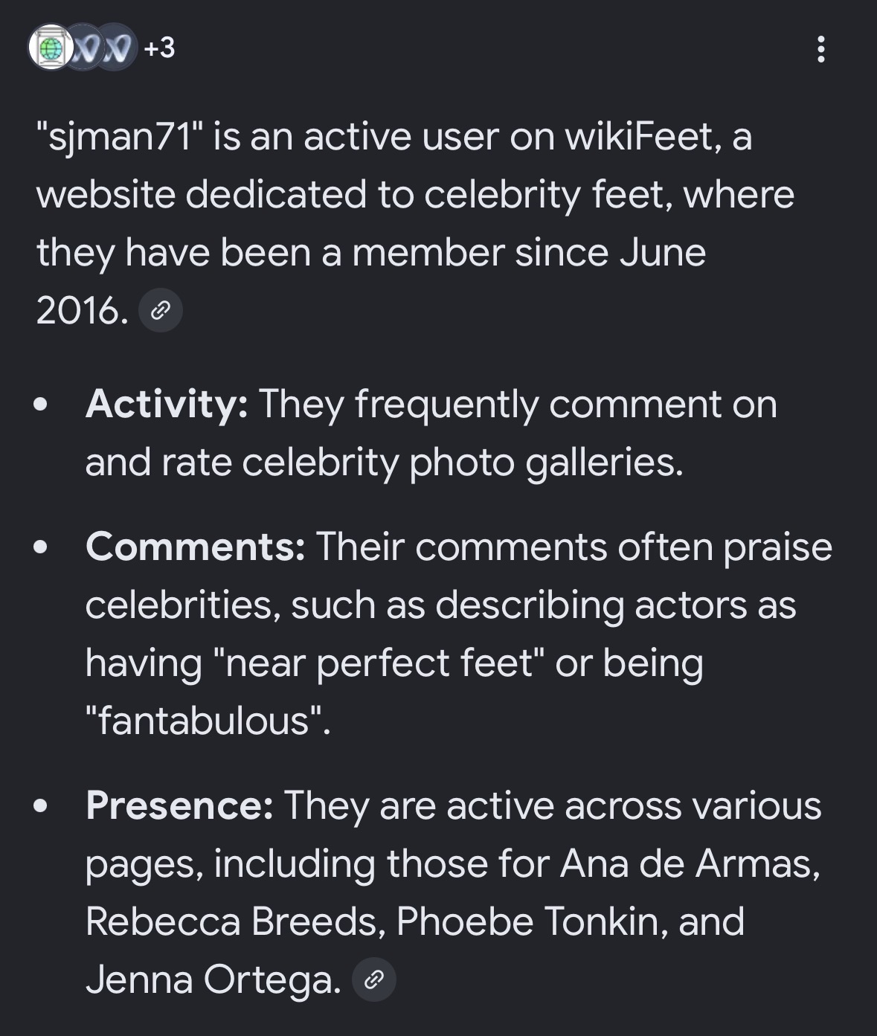
Task: Click the "June" text in first paragraph
Action: point(663,254)
